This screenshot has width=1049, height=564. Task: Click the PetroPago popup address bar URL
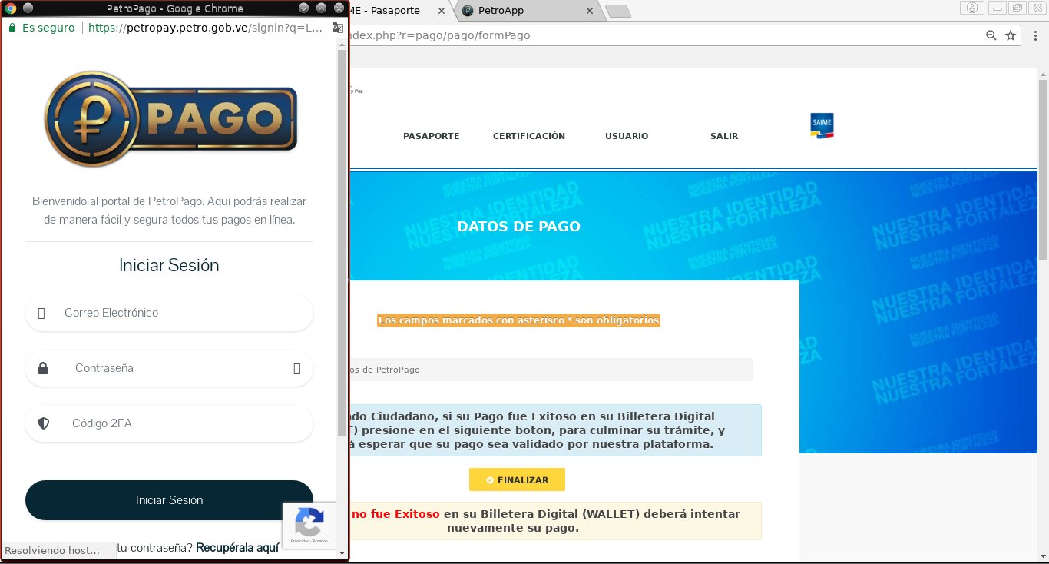click(x=206, y=28)
